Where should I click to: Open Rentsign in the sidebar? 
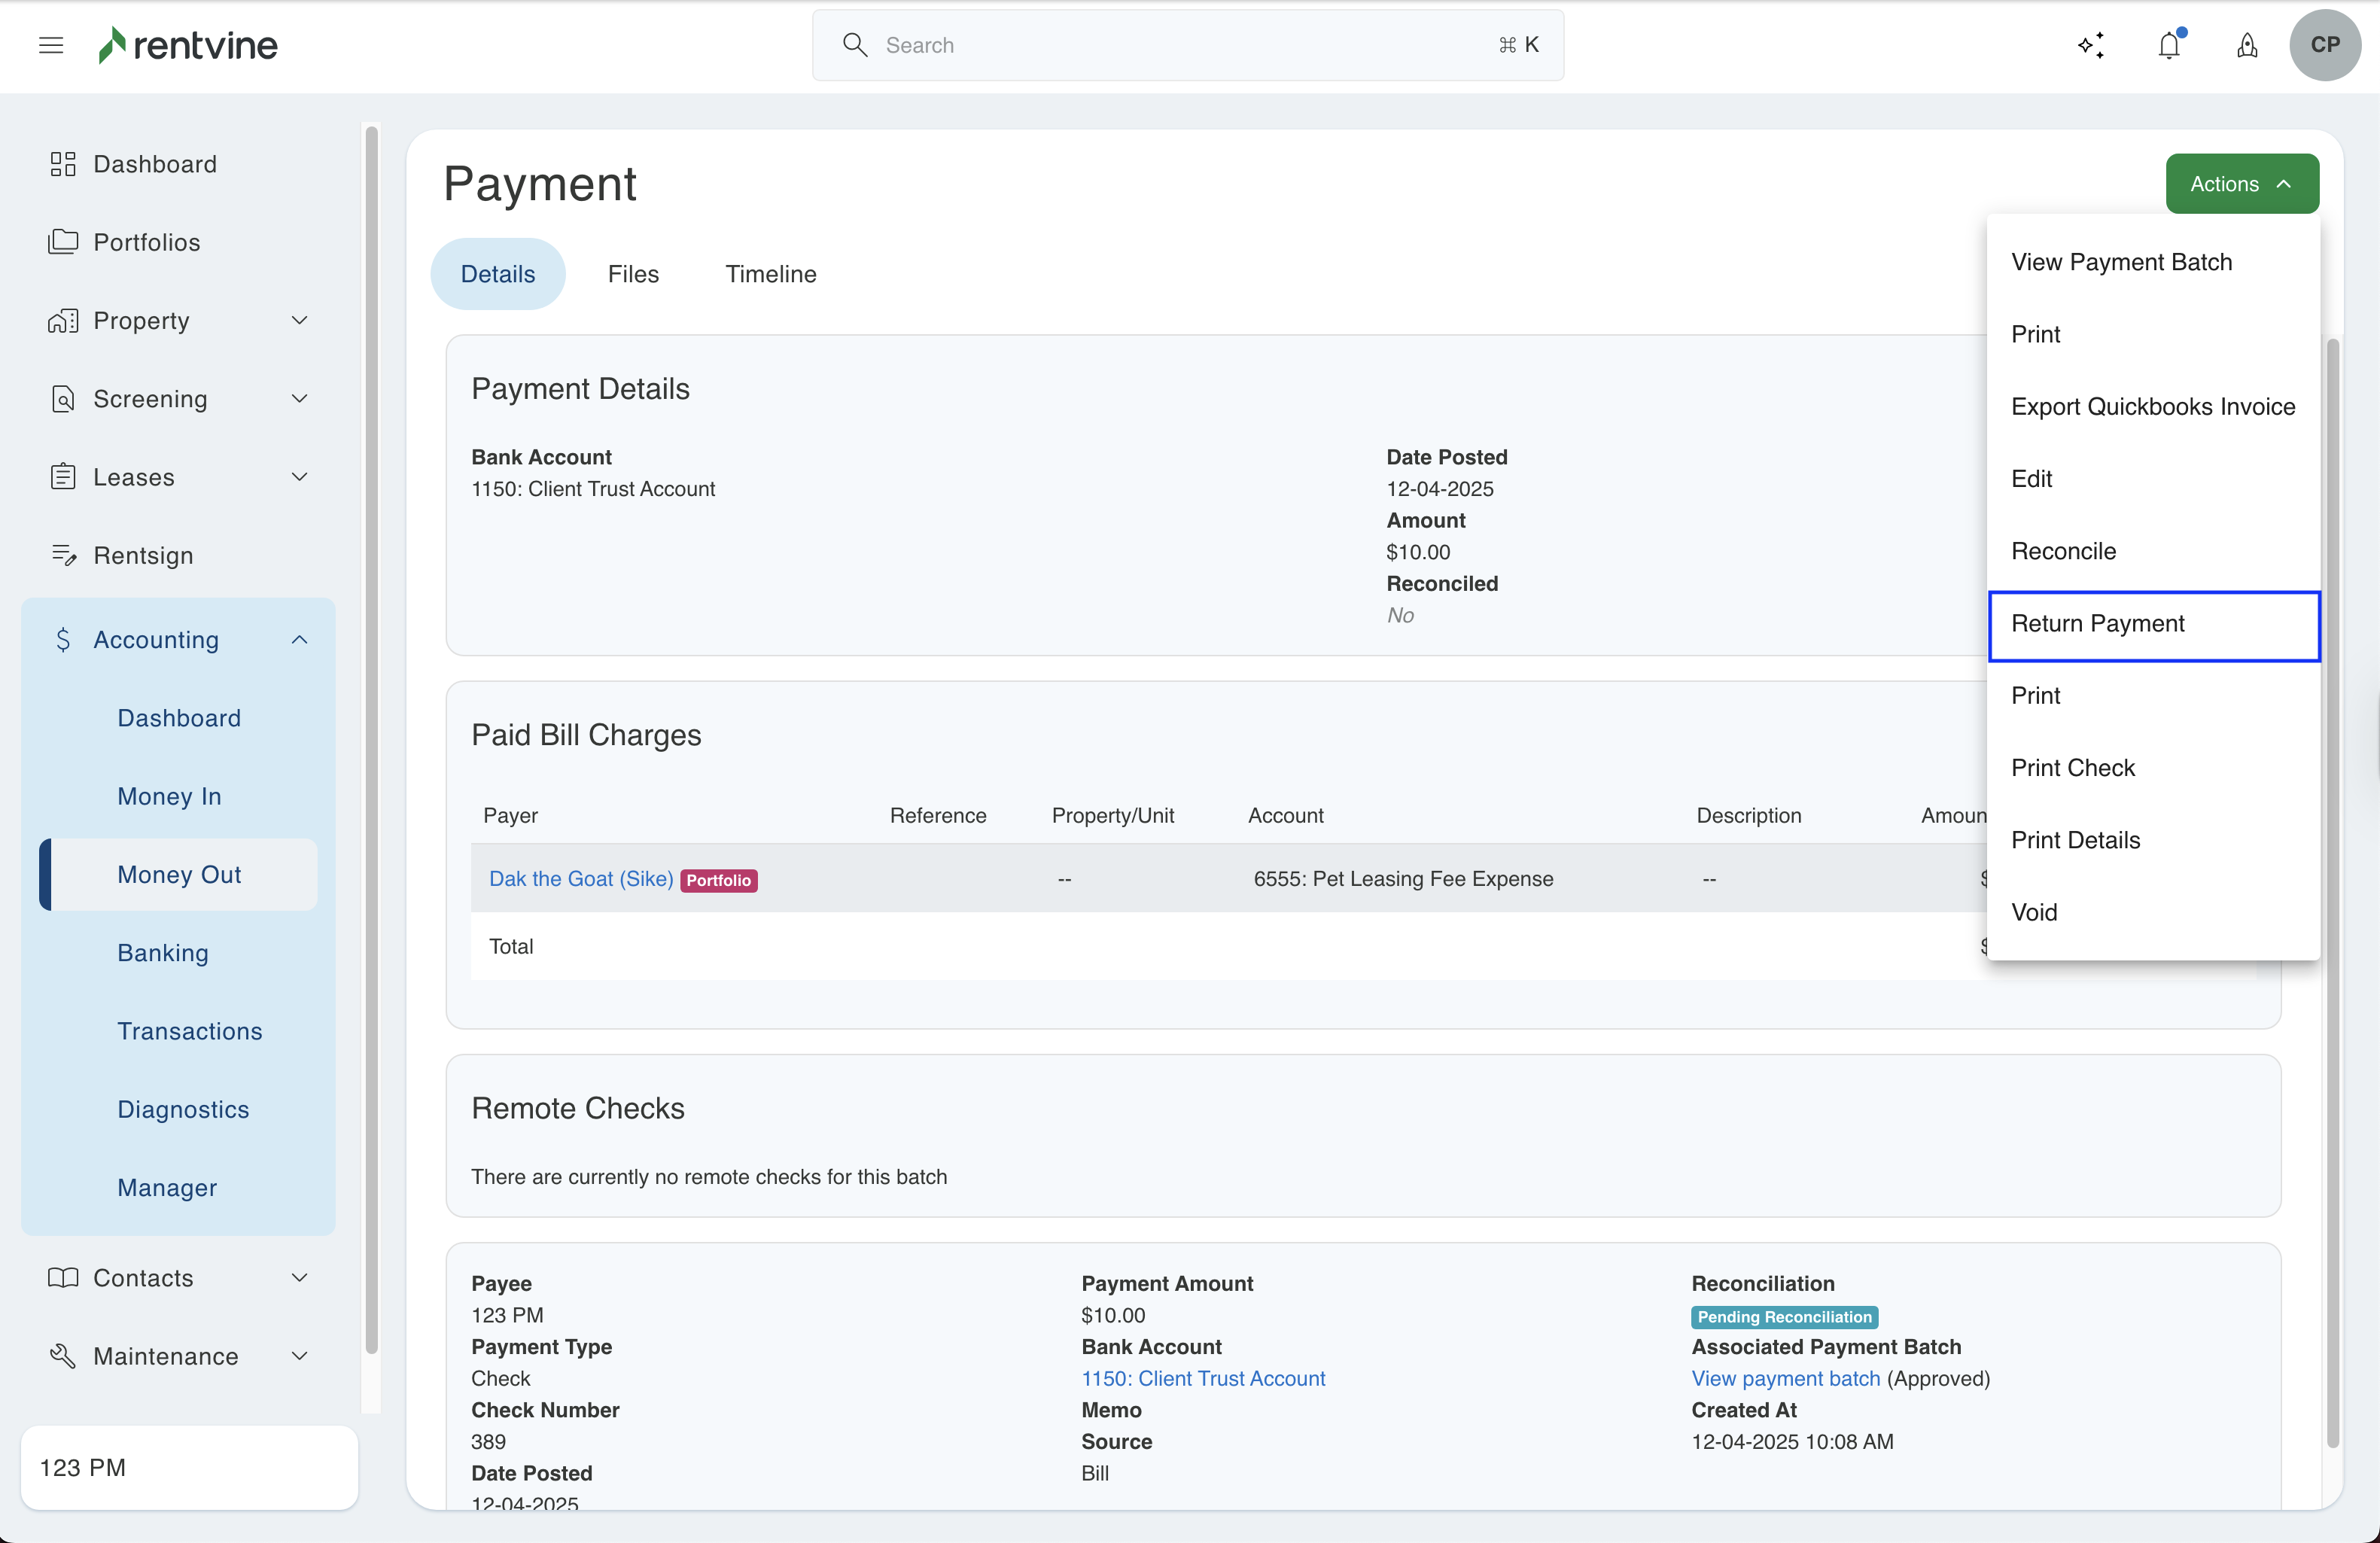(143, 555)
